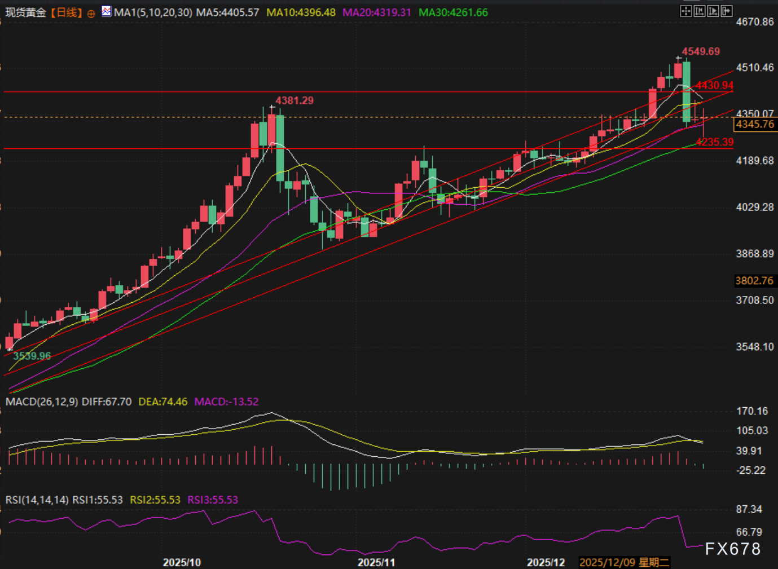Screen dimensions: 778x569
Task: Click the 现货黄金 instrument name
Action: tap(26, 12)
